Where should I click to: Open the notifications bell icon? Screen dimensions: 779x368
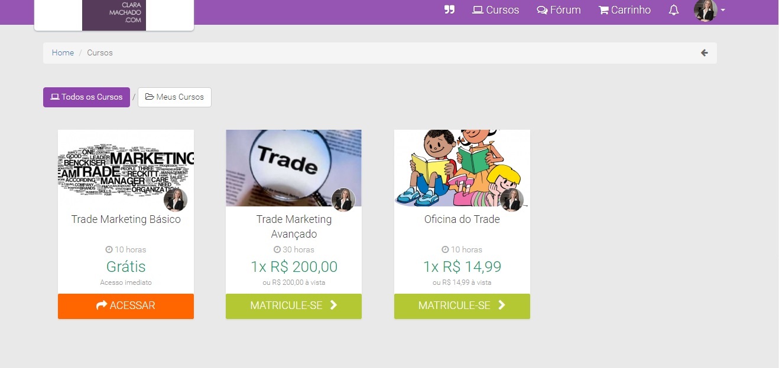pos(674,10)
